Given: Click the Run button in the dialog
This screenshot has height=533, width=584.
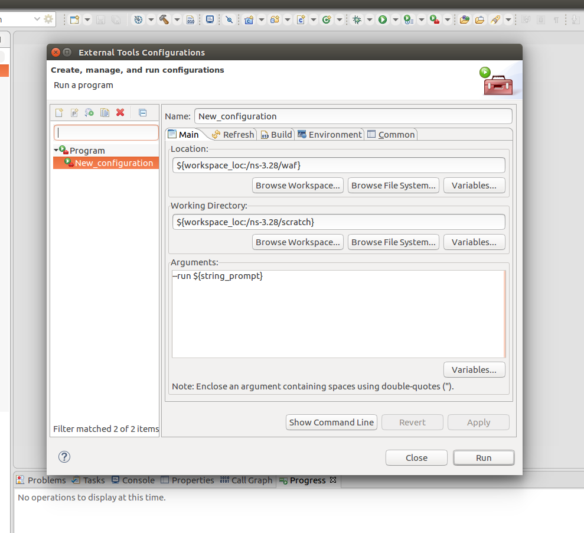Looking at the screenshot, I should (x=483, y=458).
